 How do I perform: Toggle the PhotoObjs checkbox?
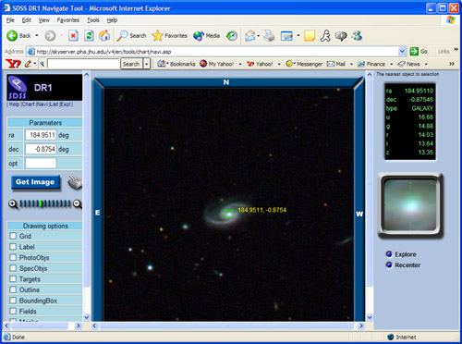13,257
